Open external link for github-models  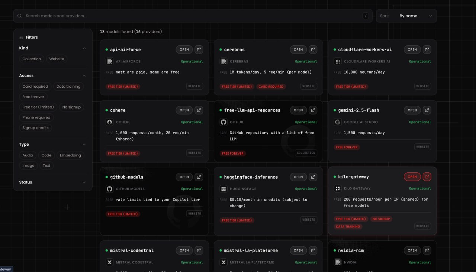pos(199,177)
